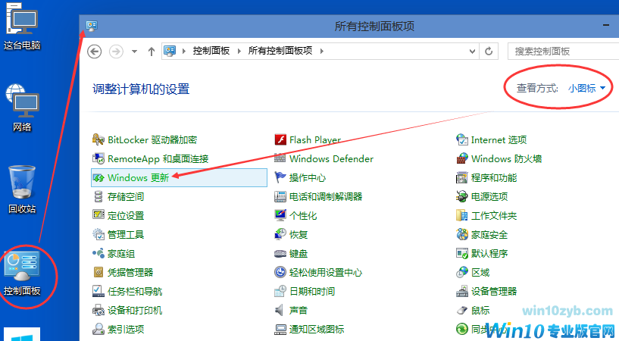Image resolution: width=619 pixels, height=341 pixels.
Task: Open the 索引选项 icon
Action: tap(98, 329)
